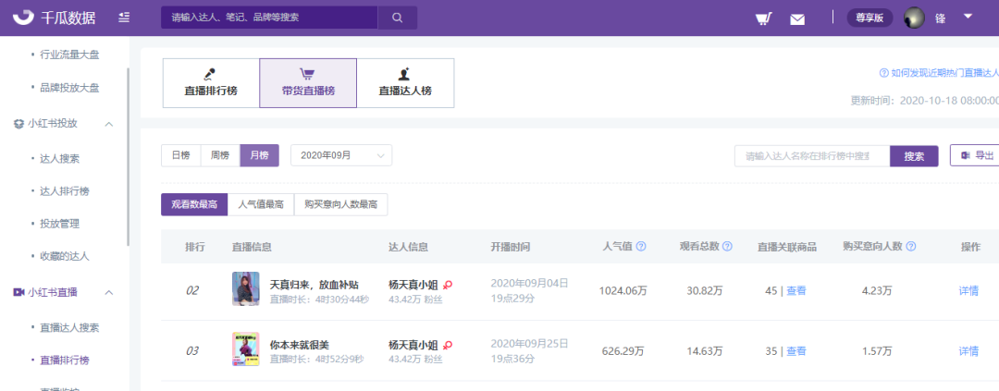Click help icon next to 人气值 column
Screen dimensions: 999x391
coord(641,247)
